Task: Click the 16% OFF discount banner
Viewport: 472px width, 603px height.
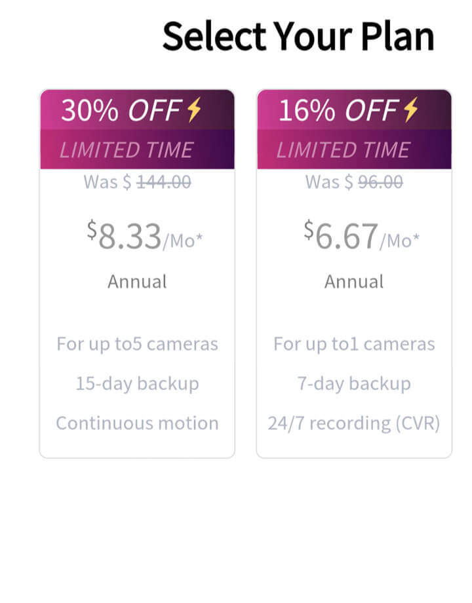Action: click(341, 111)
